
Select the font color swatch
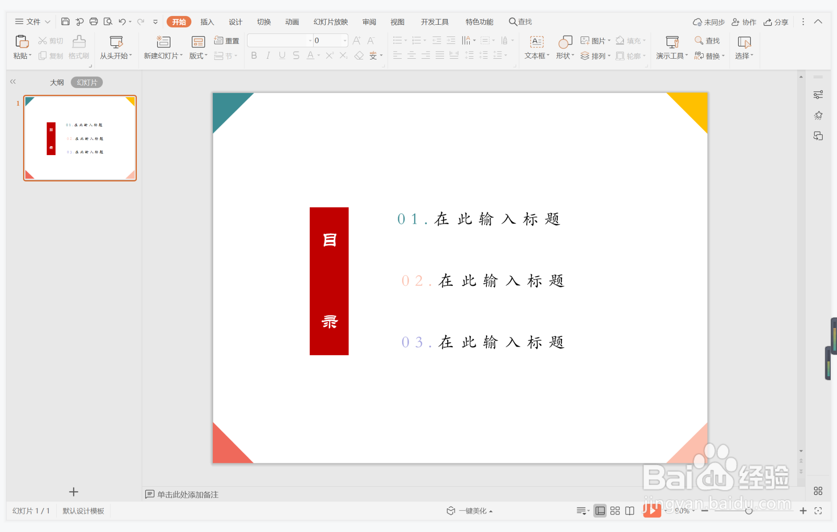click(310, 55)
